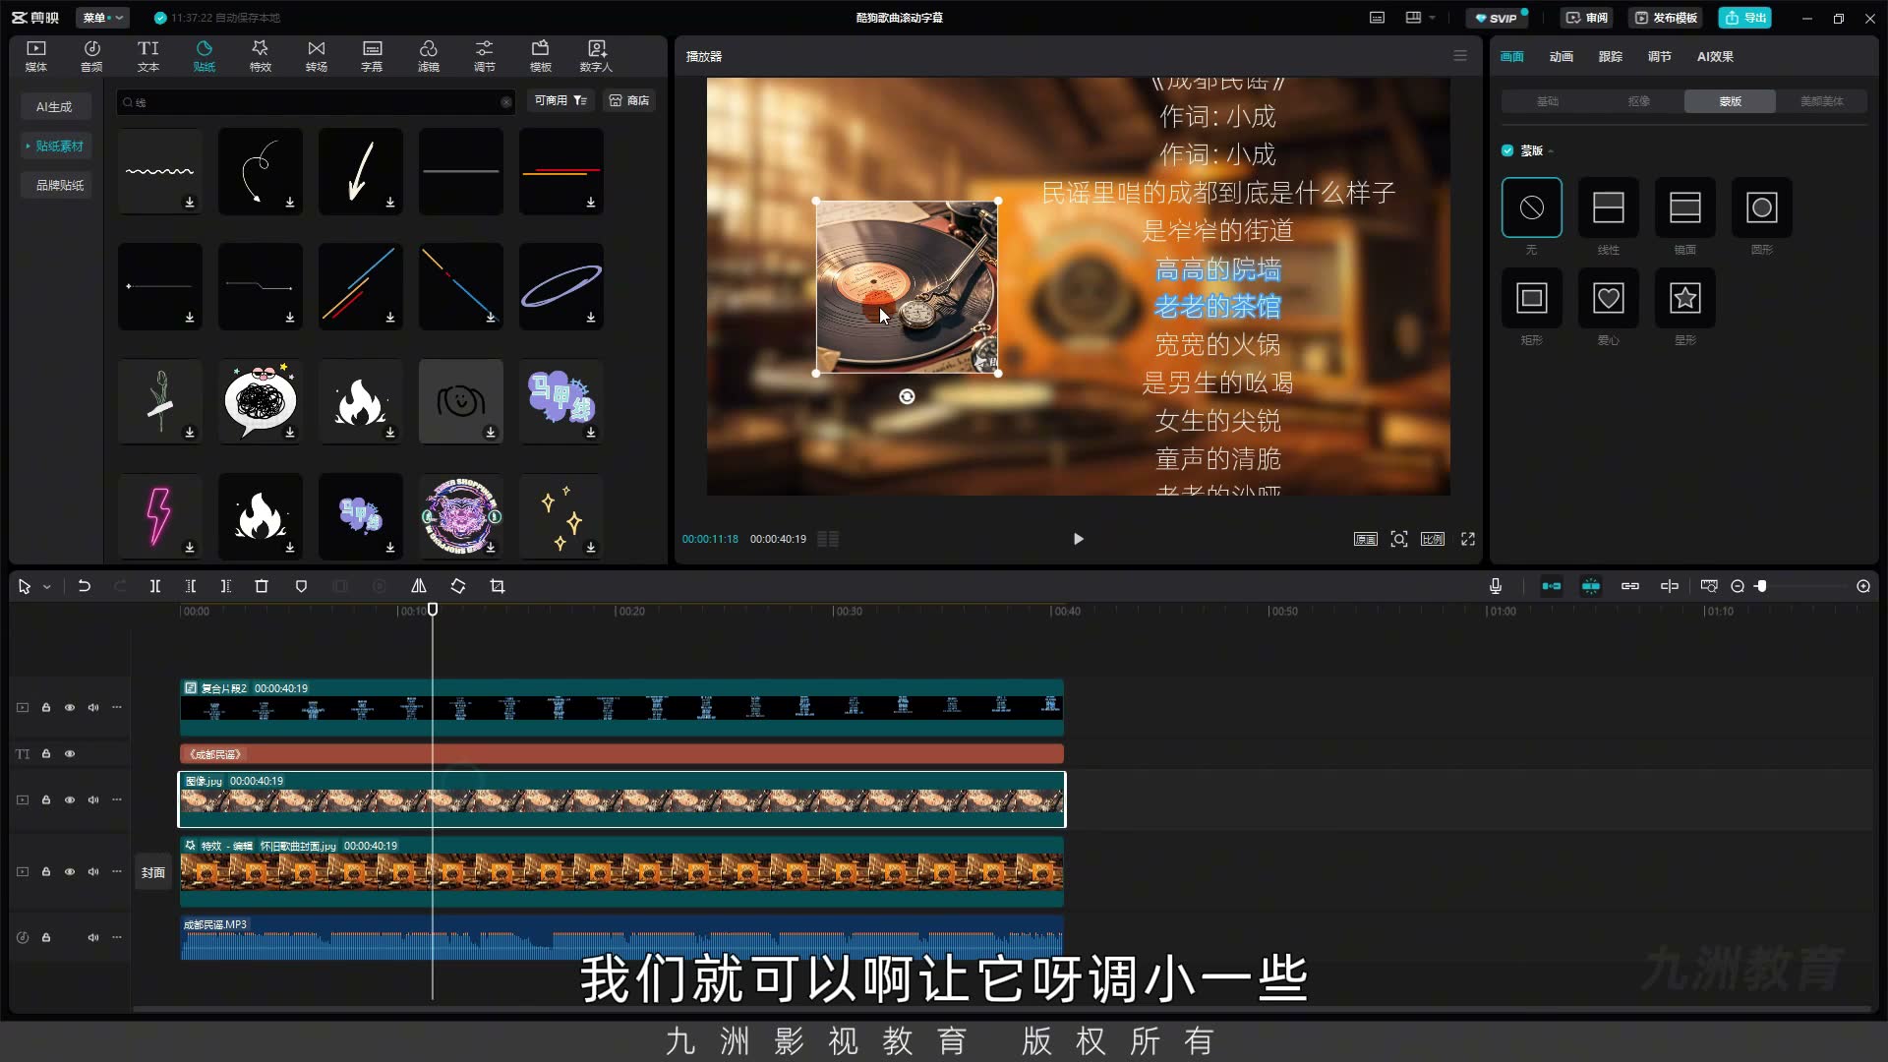Toggle auto snapping in timeline toolbar
The image size is (1888, 1062).
tap(1591, 586)
